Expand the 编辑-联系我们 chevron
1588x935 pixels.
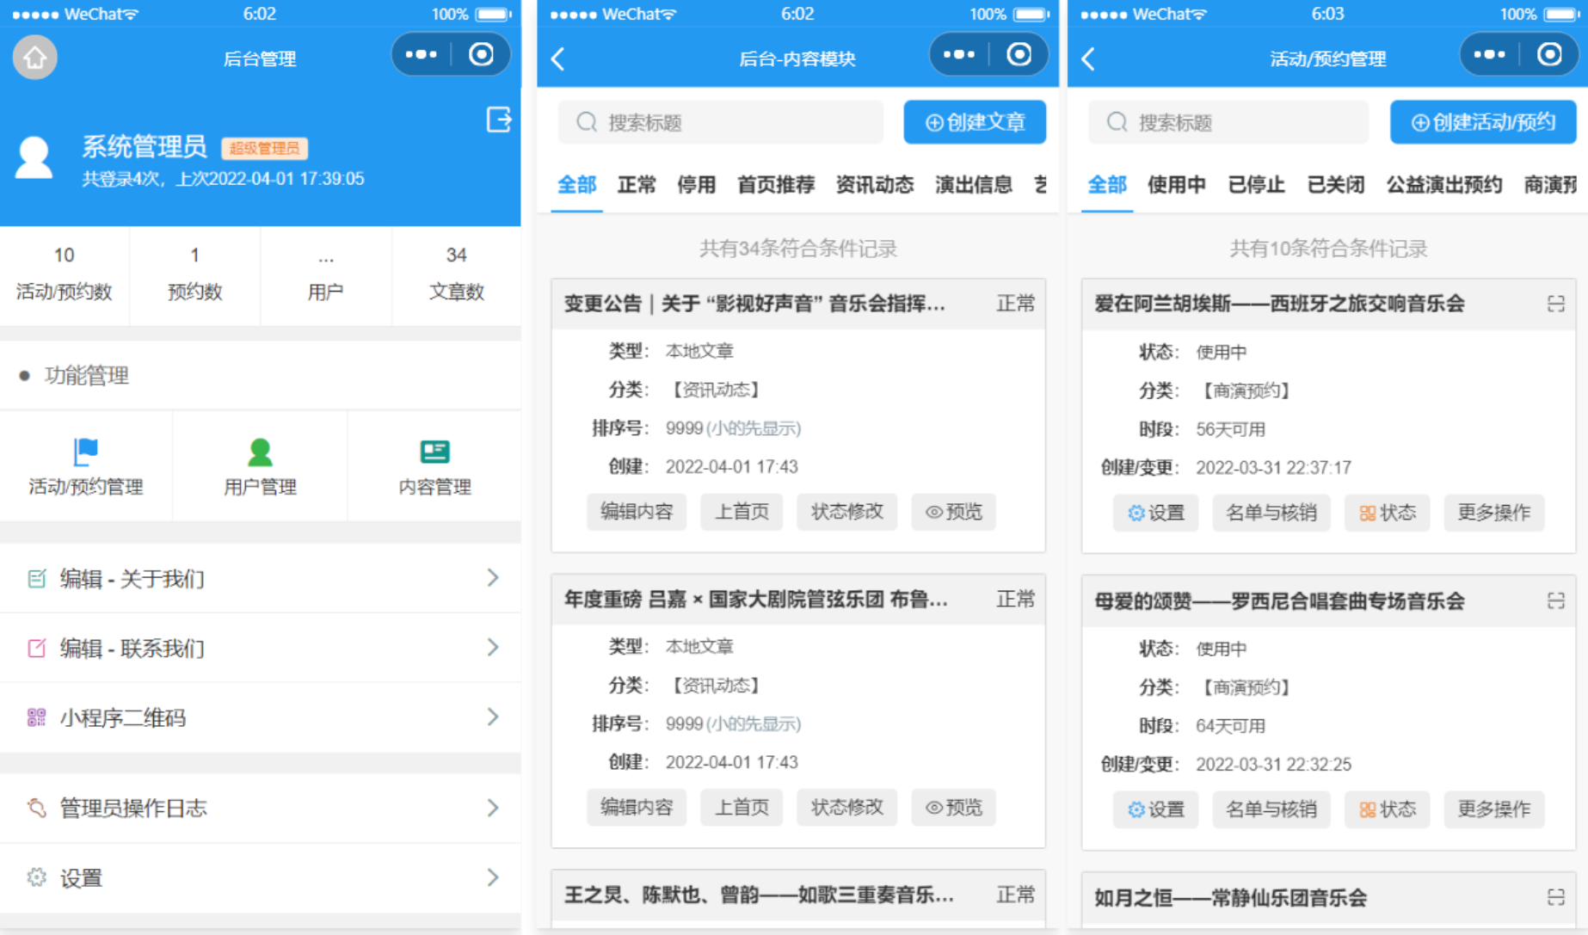493,648
